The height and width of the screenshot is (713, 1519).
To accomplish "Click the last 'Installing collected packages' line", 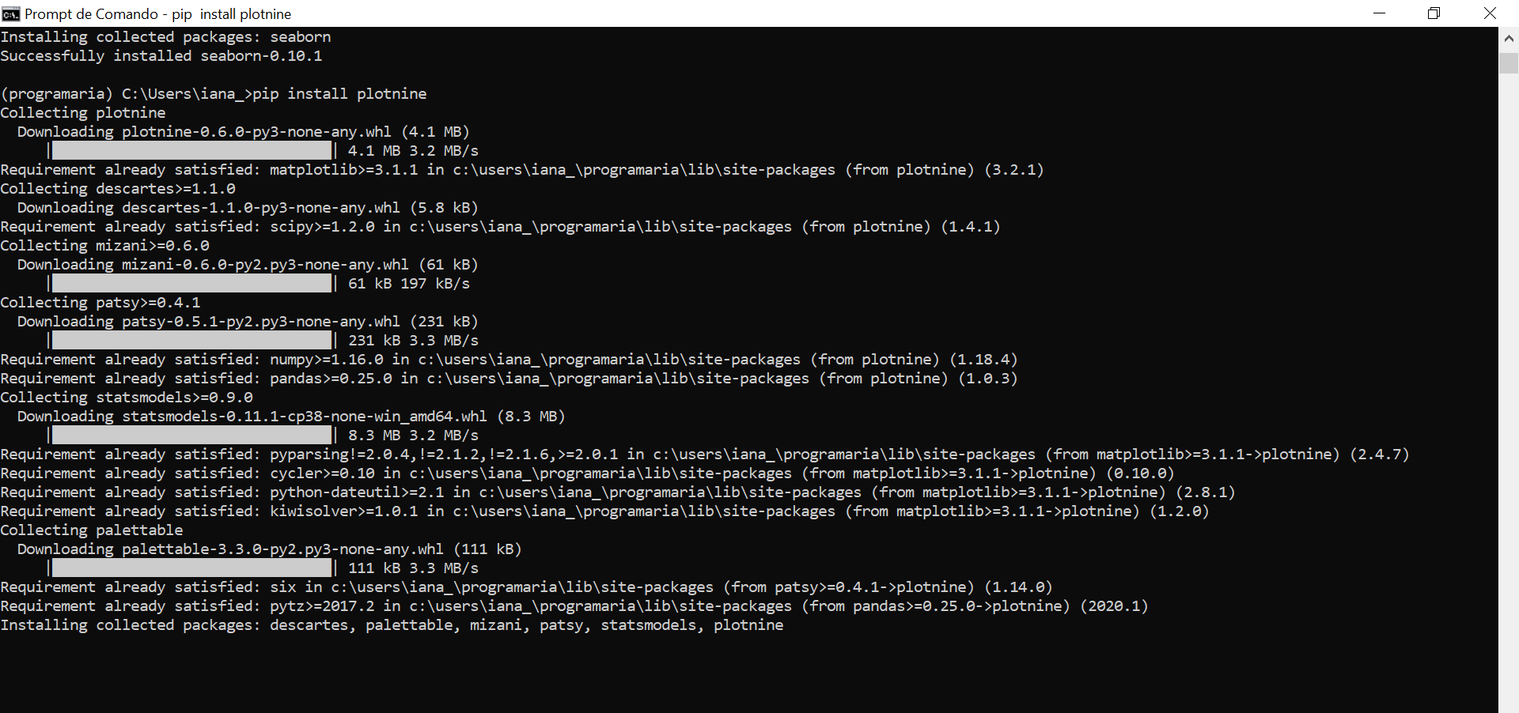I will click(x=392, y=625).
